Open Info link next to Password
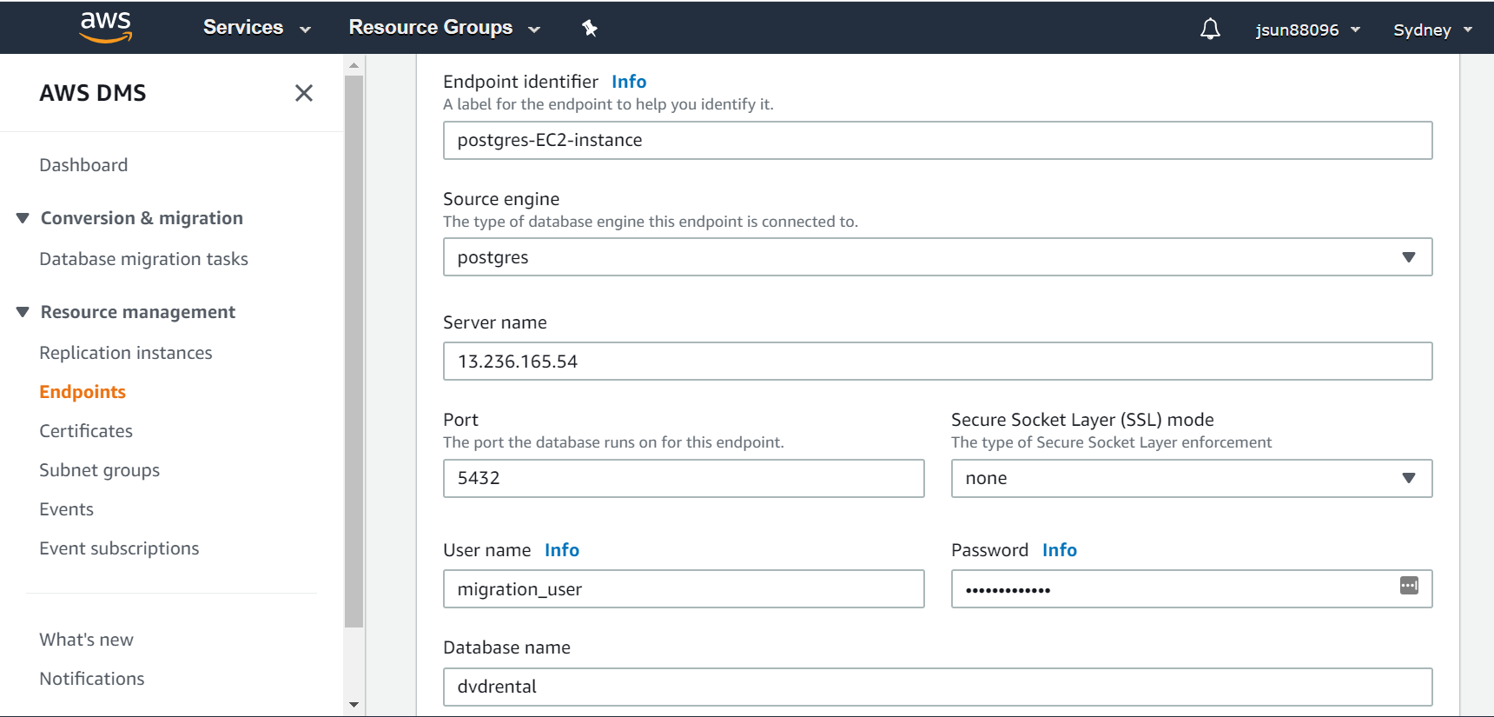The width and height of the screenshot is (1494, 717). (1059, 550)
